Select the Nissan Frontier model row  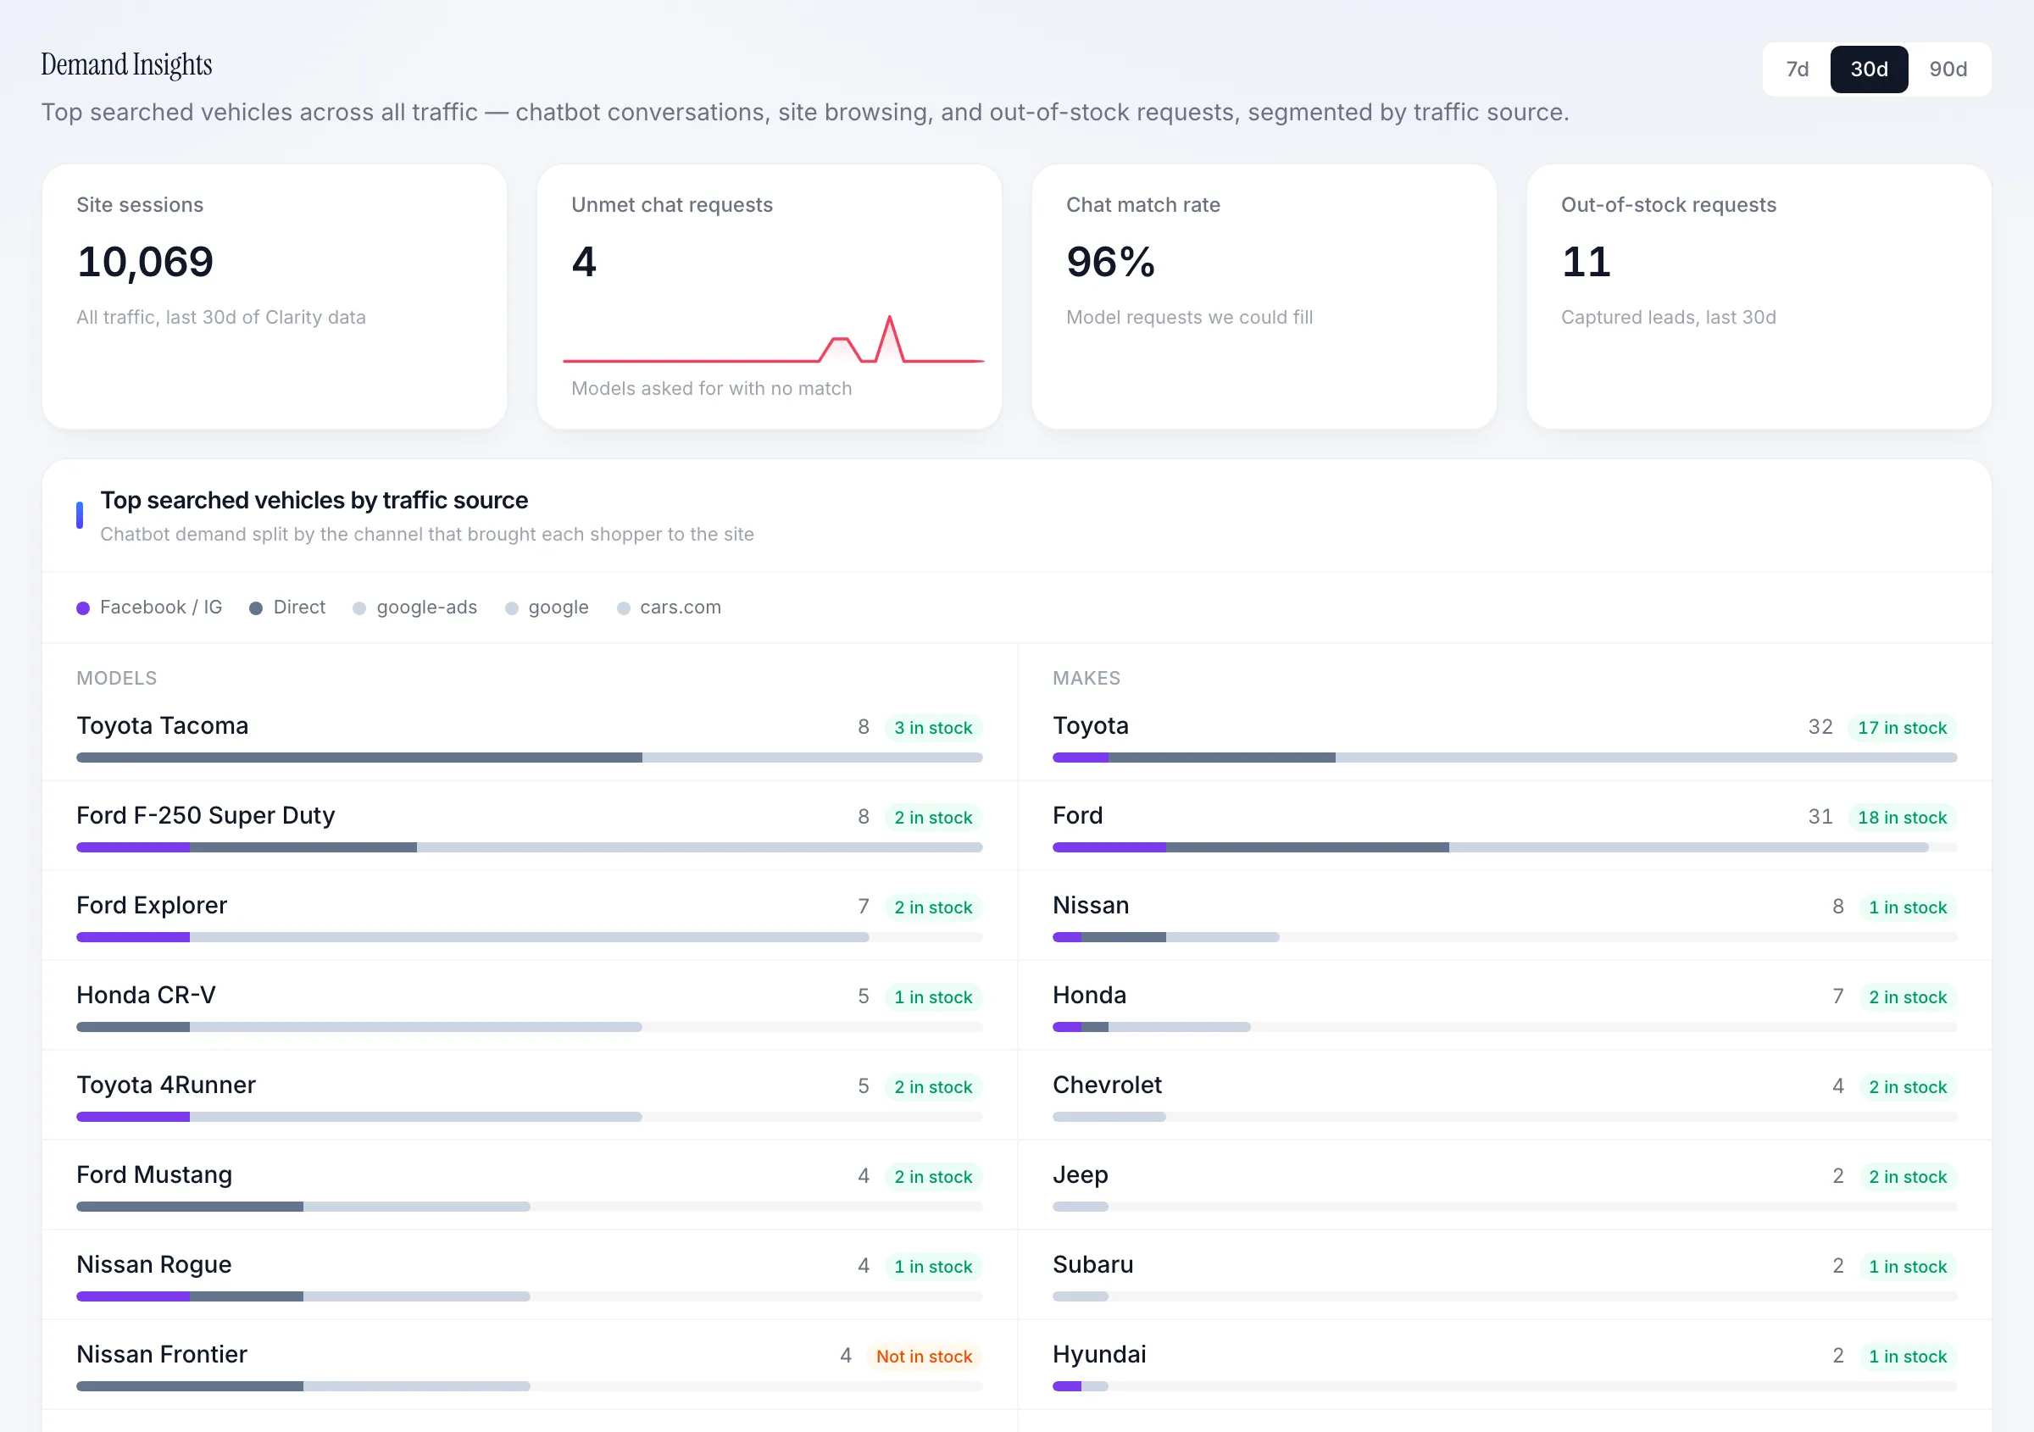click(530, 1366)
